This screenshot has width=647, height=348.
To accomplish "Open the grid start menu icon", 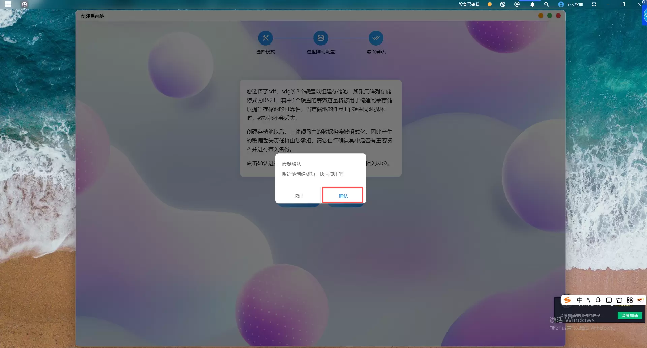I will (x=8, y=4).
